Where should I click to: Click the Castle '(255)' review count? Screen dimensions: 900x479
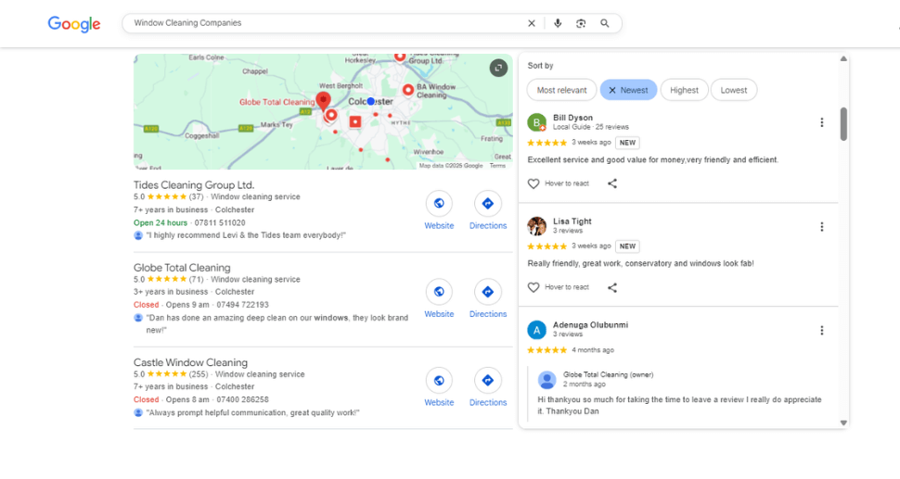[x=199, y=374]
